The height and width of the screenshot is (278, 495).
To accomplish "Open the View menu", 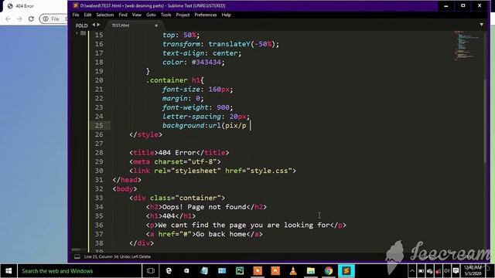I will pos(137,15).
